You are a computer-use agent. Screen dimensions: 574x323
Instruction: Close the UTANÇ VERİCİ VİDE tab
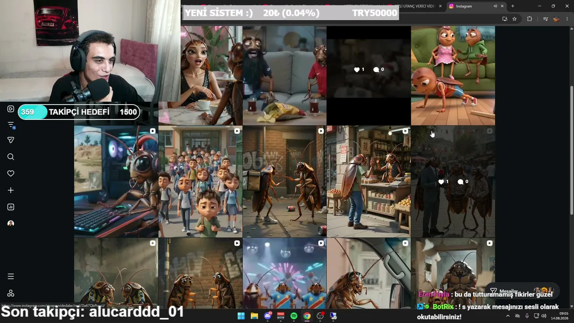click(x=440, y=6)
